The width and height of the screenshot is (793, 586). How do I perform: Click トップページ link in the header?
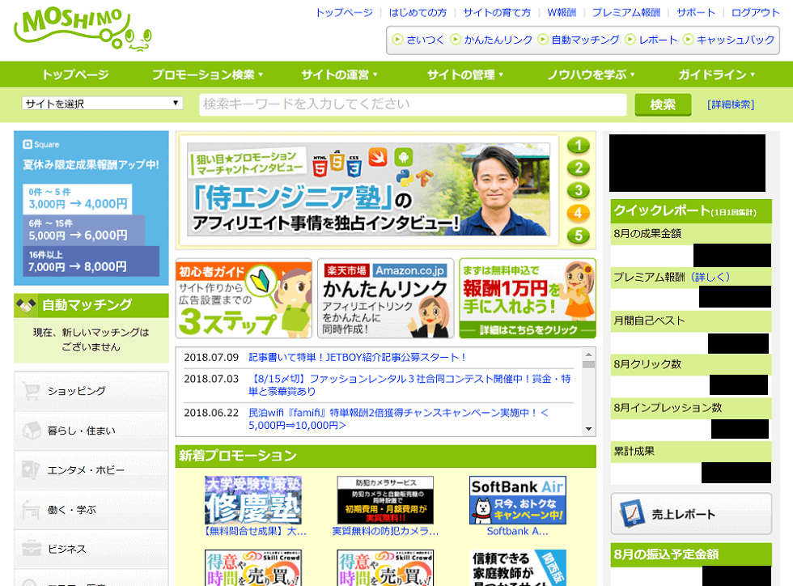(345, 13)
